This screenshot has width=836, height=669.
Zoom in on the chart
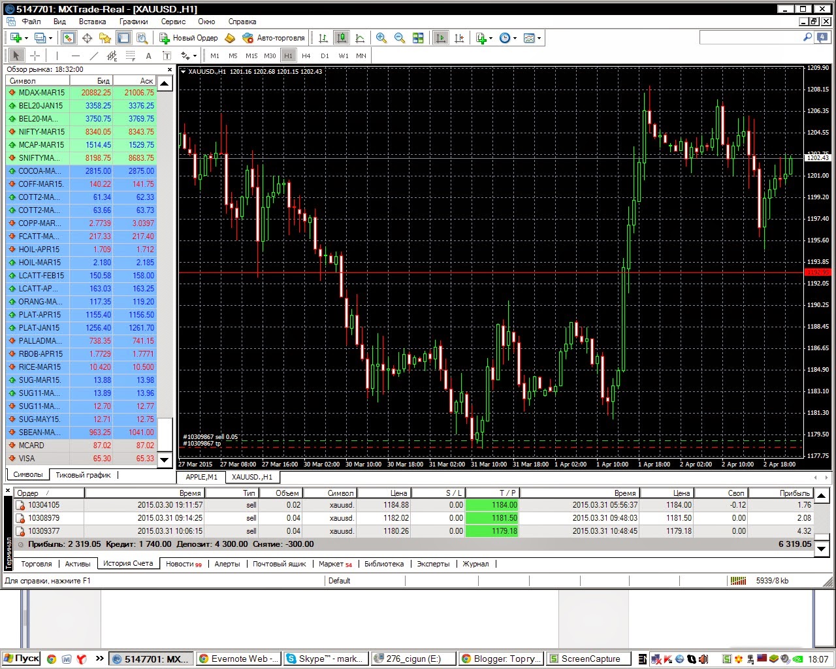click(x=381, y=38)
